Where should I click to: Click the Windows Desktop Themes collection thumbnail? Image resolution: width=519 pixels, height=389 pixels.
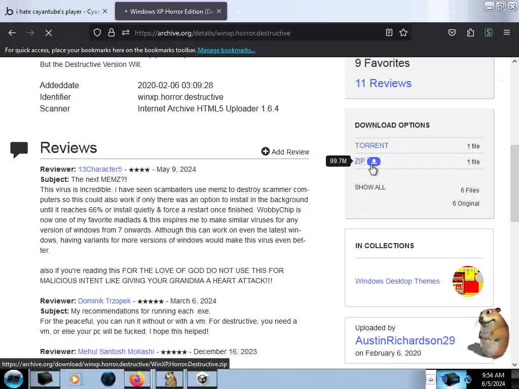(468, 281)
